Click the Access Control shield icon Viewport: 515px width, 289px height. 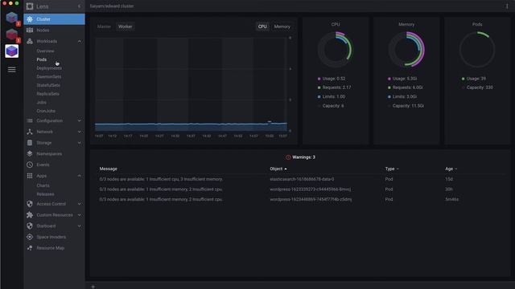(30, 204)
